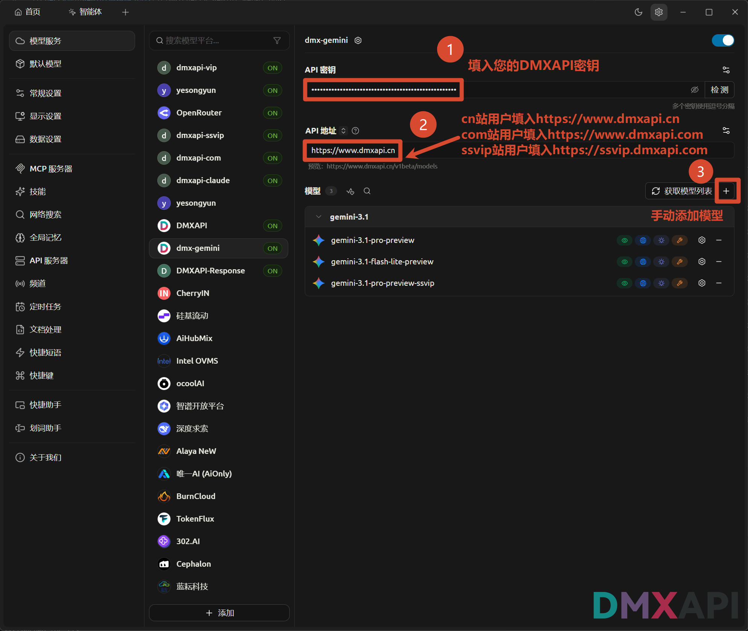This screenshot has height=631, width=748.
Task: Open 快捷助手 settings
Action: click(x=72, y=405)
